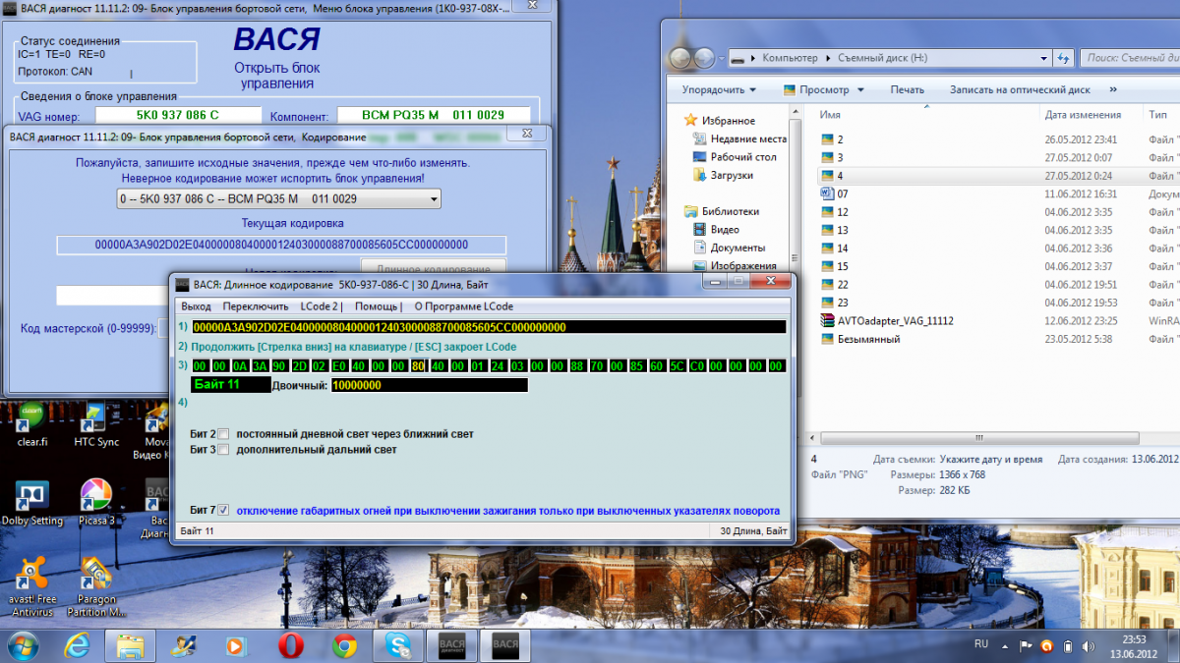Click Укажите дату и время in details pane
Screen dimensions: 1180x663
coord(992,459)
